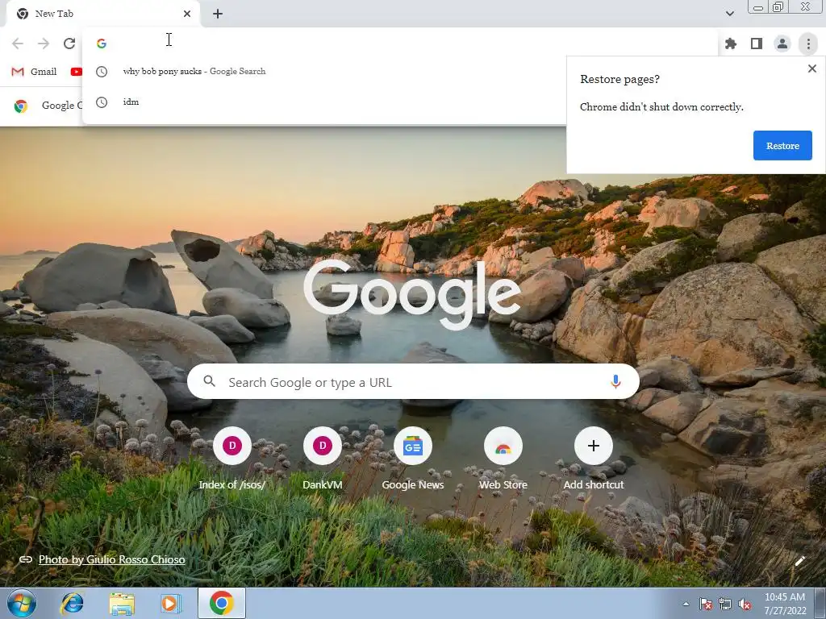Click the taskbar clock showing 10:45 AM
Screen dimensions: 826x619
[785, 604]
